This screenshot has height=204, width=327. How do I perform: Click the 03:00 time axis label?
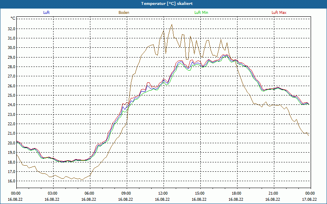(53, 193)
